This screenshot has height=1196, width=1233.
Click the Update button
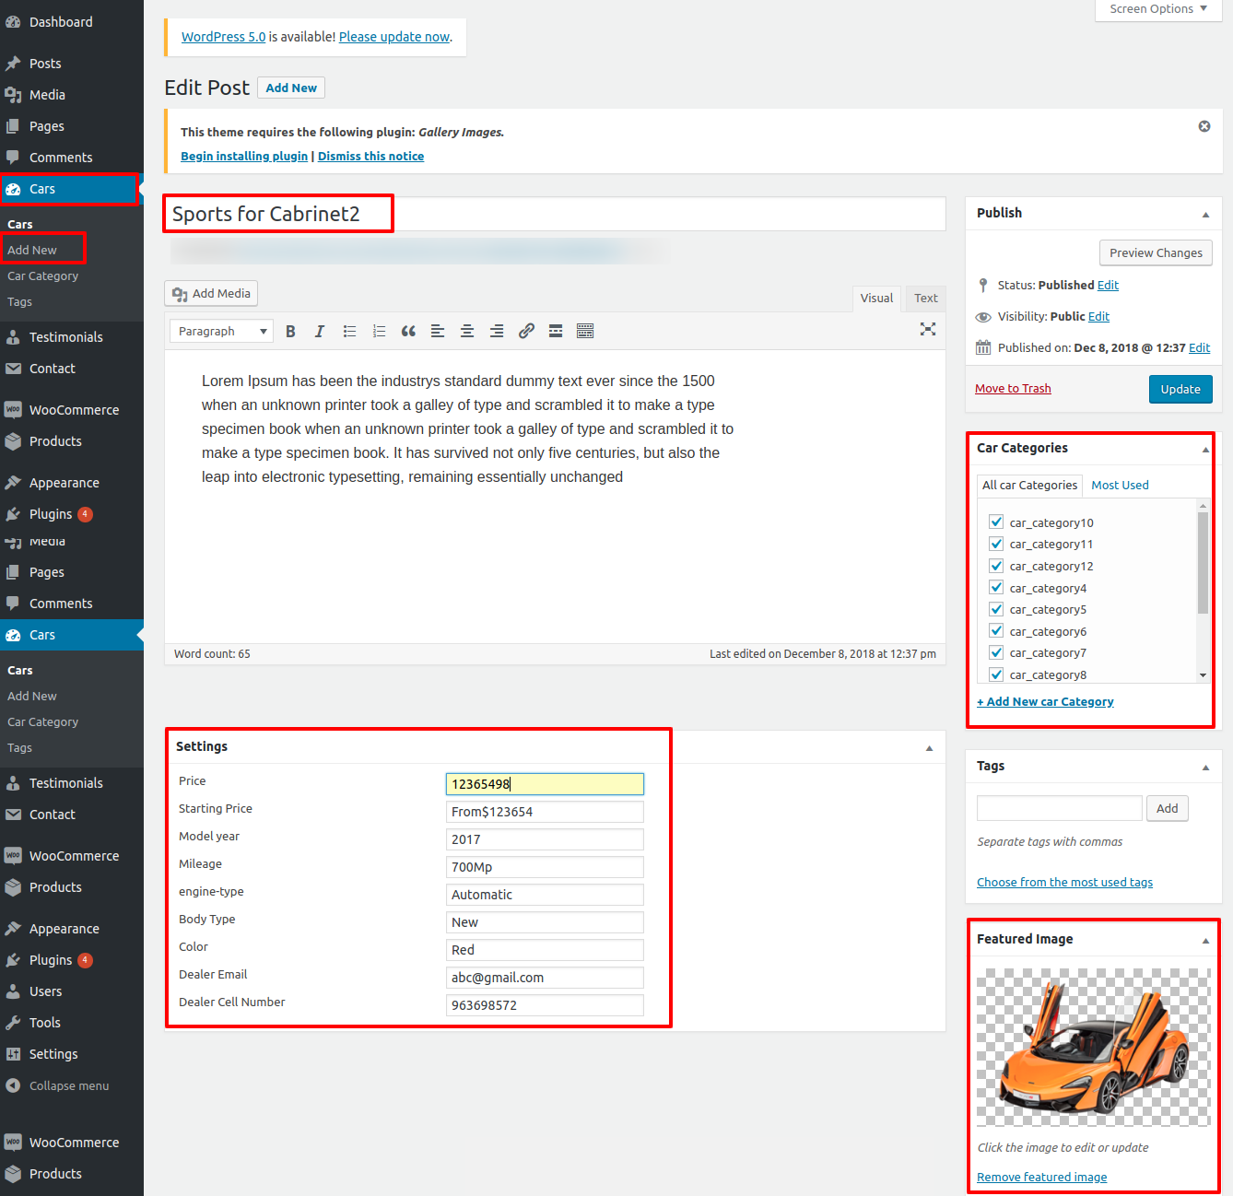tap(1180, 389)
